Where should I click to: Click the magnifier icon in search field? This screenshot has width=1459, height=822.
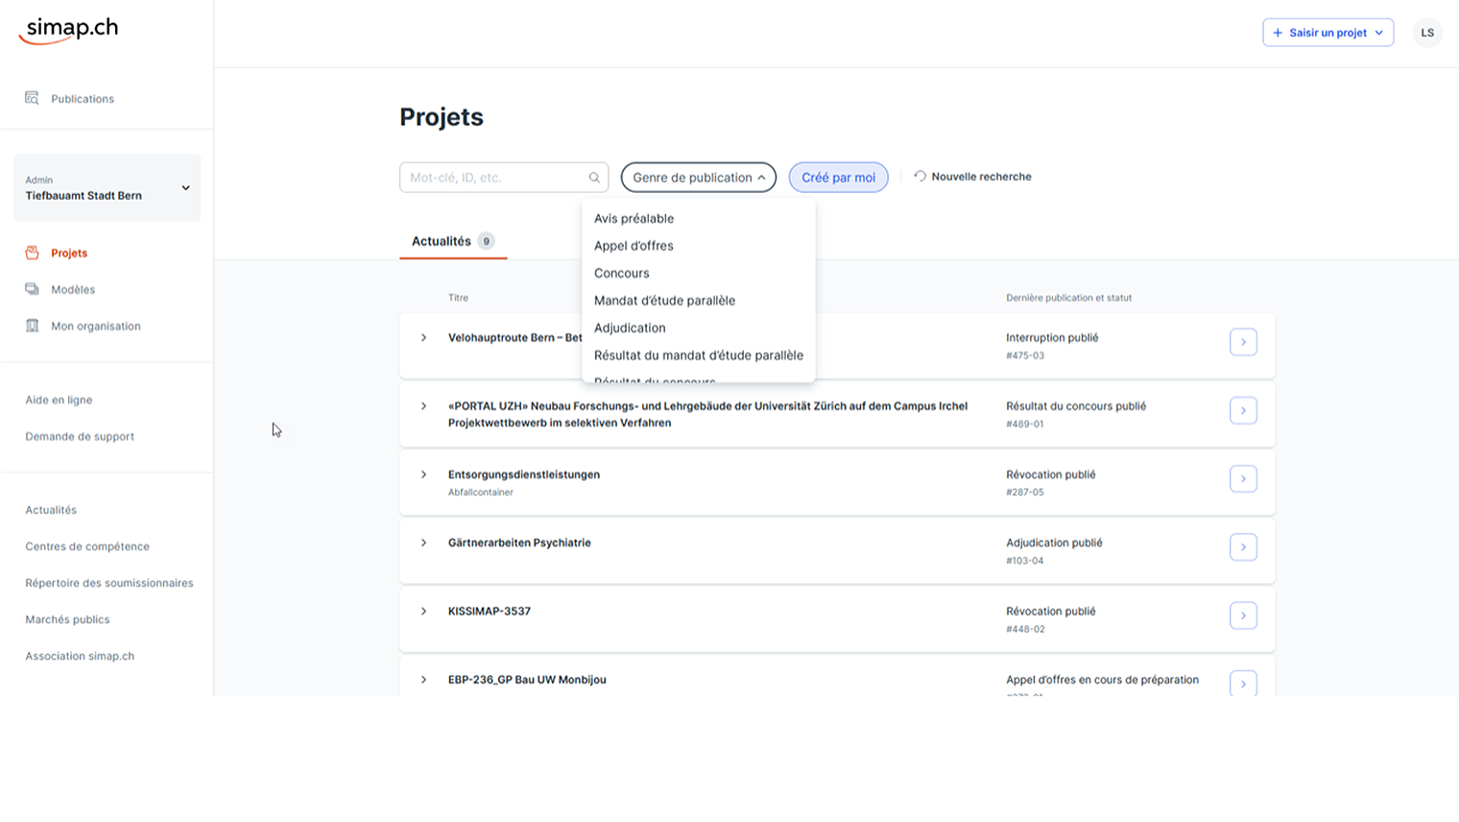coord(594,178)
